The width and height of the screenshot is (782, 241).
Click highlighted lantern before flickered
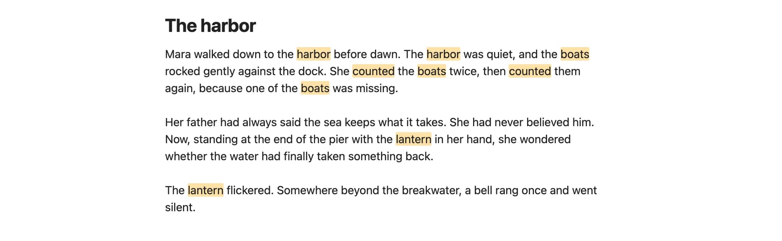point(205,190)
